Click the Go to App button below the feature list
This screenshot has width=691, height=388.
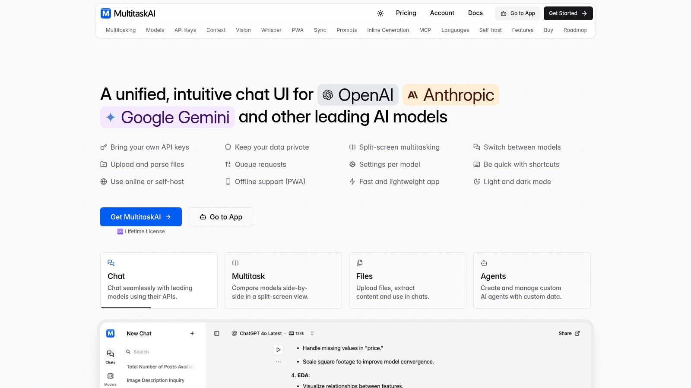[221, 217]
